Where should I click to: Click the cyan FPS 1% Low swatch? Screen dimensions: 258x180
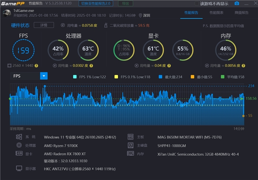click(75, 77)
